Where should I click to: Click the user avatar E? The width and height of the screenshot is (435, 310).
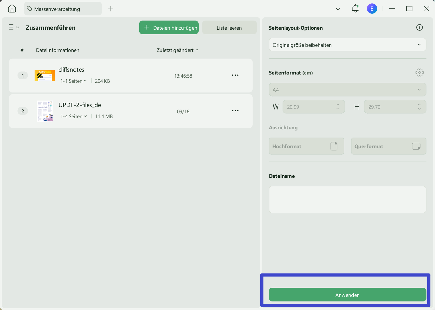tap(372, 9)
